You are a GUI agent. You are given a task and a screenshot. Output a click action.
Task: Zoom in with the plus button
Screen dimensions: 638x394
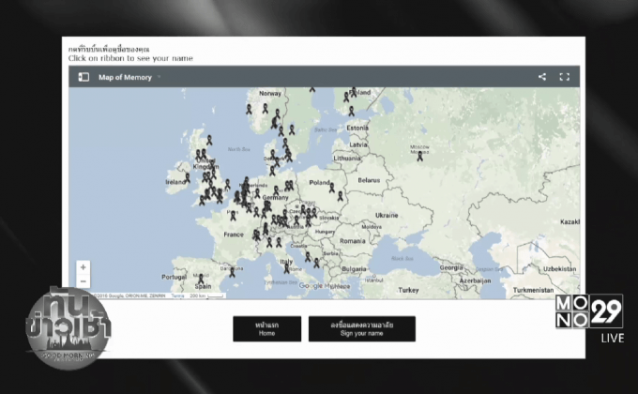click(84, 267)
